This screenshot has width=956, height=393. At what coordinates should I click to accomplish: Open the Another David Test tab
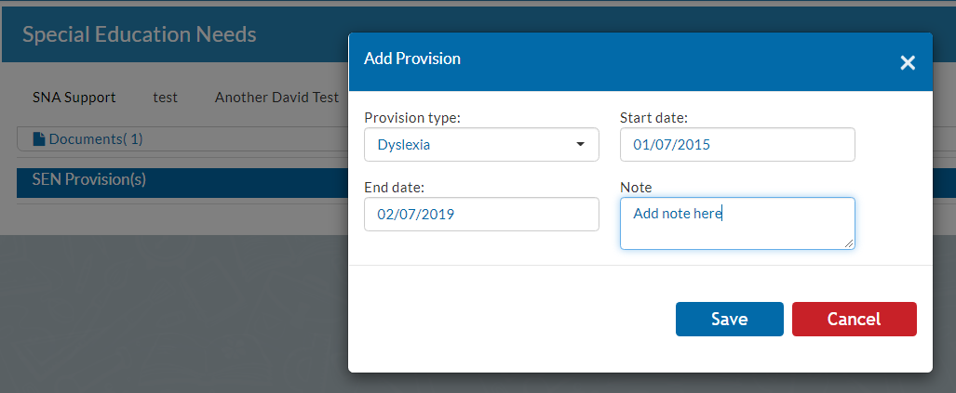coord(276,98)
